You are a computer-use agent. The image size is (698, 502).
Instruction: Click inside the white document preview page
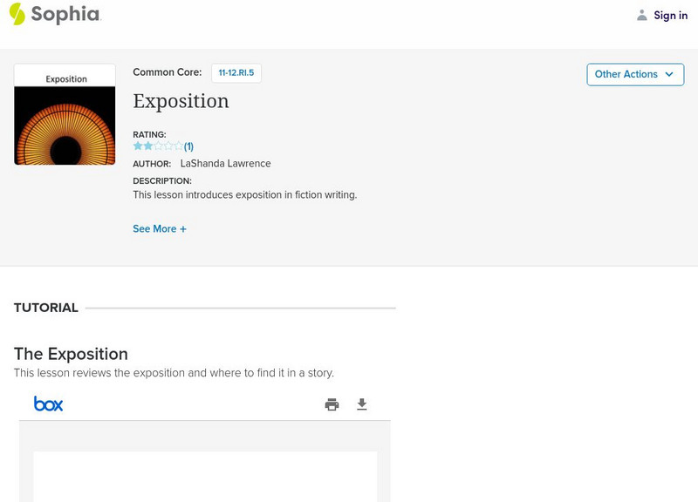(x=205, y=476)
